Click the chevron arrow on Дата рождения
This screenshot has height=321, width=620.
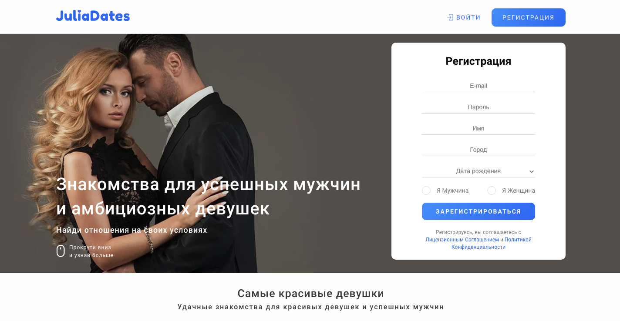pos(532,171)
